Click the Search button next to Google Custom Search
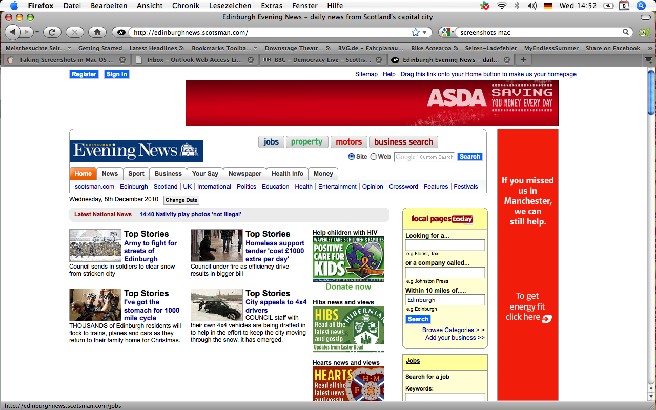The height and width of the screenshot is (410, 656). pyautogui.click(x=470, y=157)
